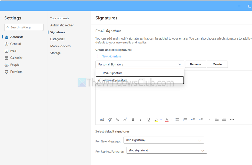Insert a bulleted list

[177, 119]
